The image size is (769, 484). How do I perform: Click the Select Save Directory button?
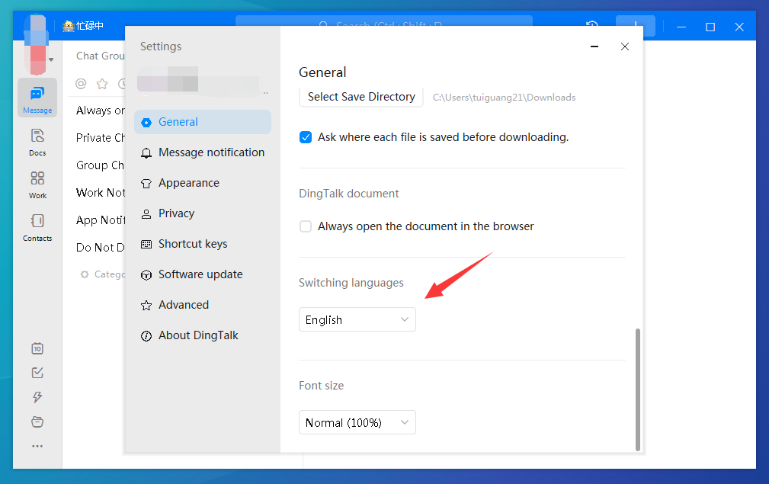click(x=361, y=97)
